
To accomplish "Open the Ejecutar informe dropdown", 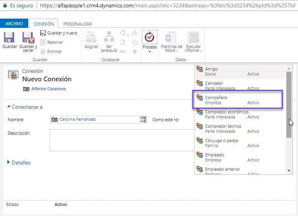I will tap(201, 51).
